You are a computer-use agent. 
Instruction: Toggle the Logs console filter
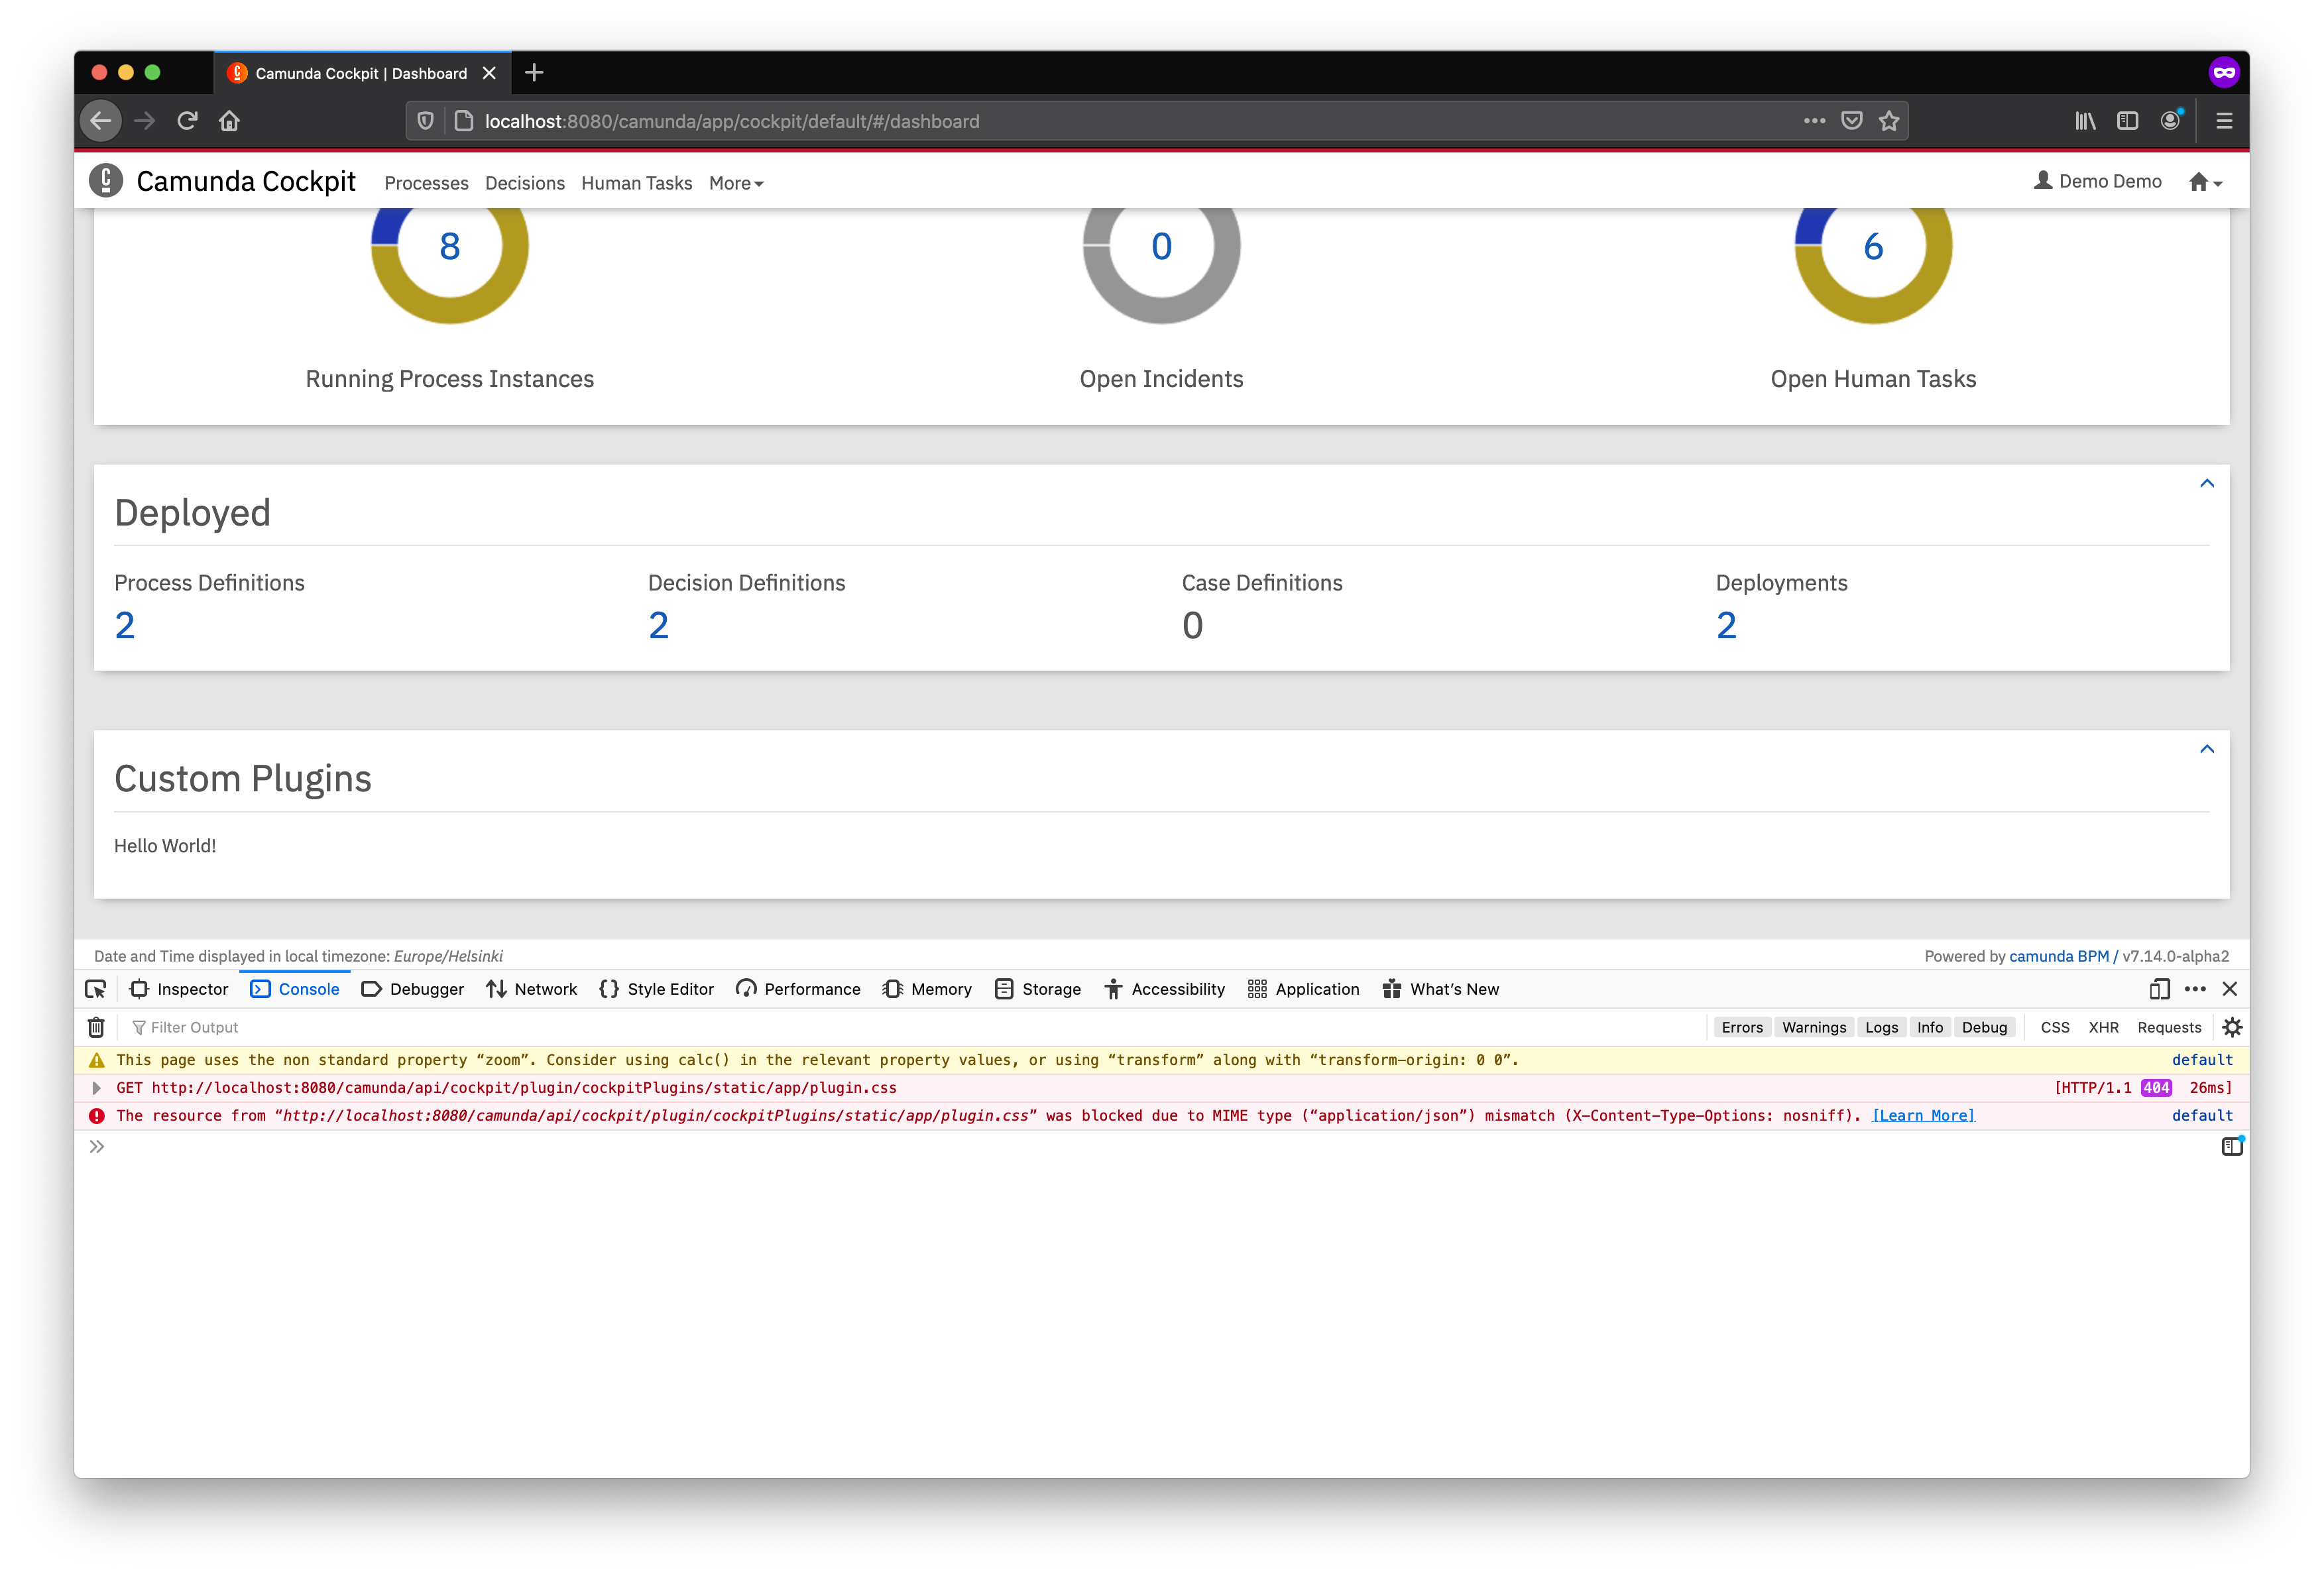pos(1881,1027)
